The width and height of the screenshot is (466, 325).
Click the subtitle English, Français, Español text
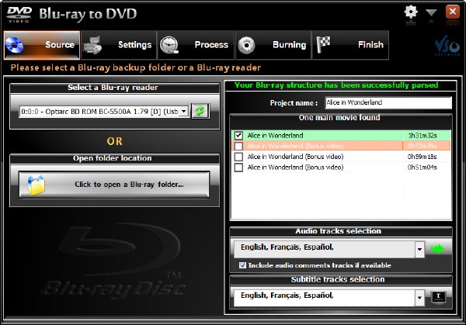pyautogui.click(x=287, y=296)
